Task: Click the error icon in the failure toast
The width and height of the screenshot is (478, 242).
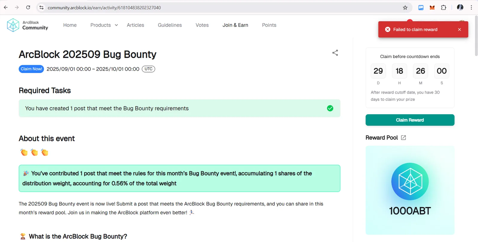Action: coord(387,29)
